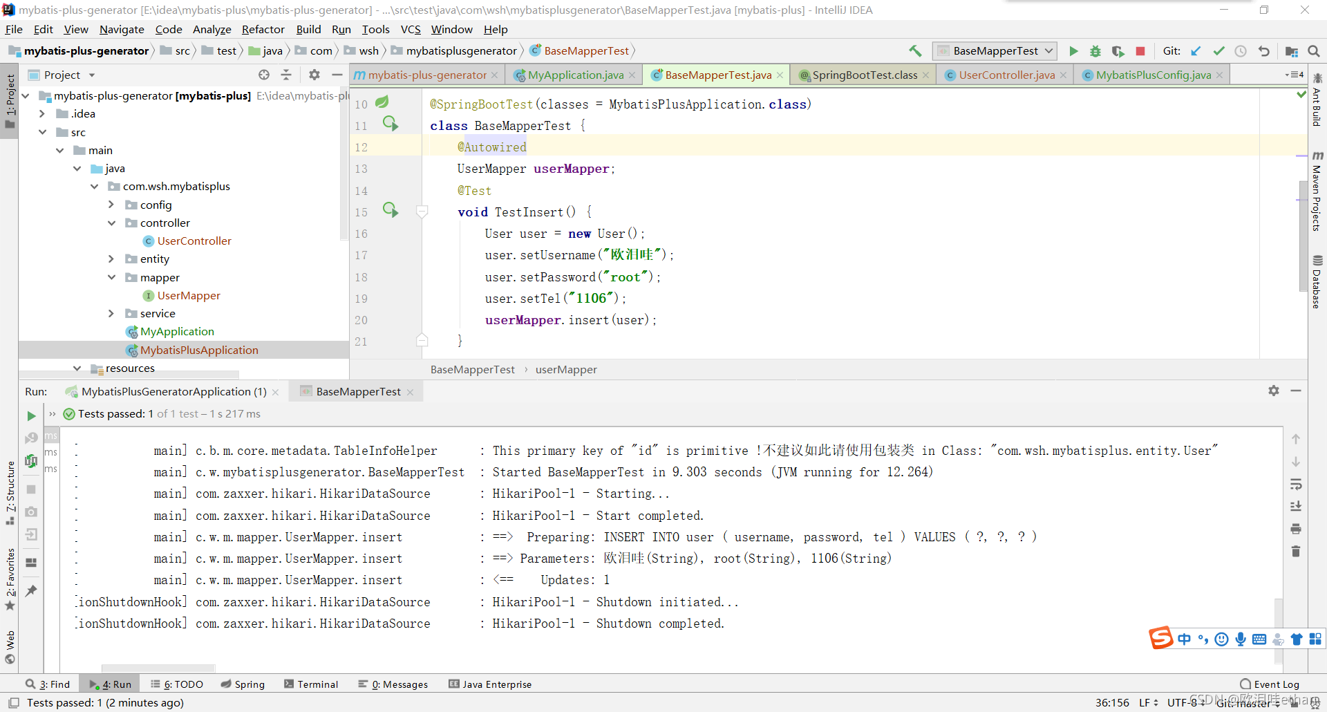Open Project Structure icon in toolbar
This screenshot has height=712, width=1327.
[x=1291, y=50]
